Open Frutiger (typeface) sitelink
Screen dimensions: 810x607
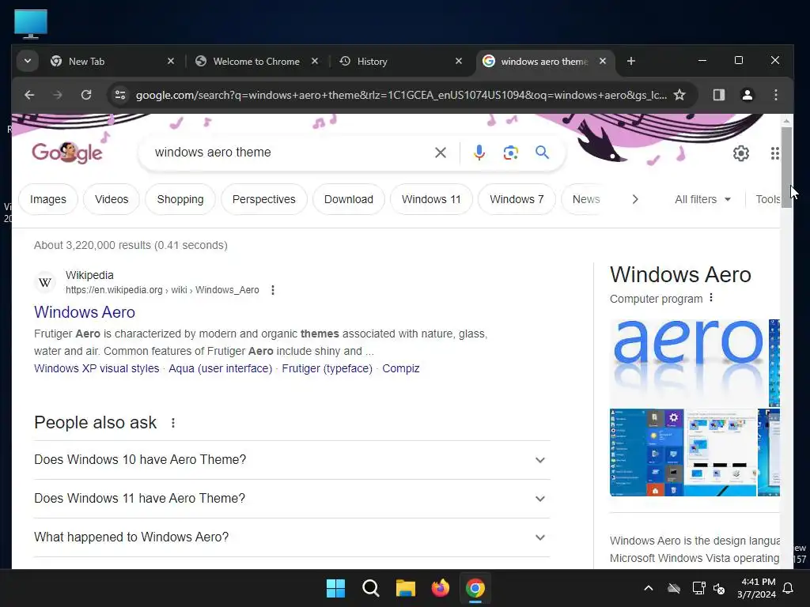tap(327, 368)
